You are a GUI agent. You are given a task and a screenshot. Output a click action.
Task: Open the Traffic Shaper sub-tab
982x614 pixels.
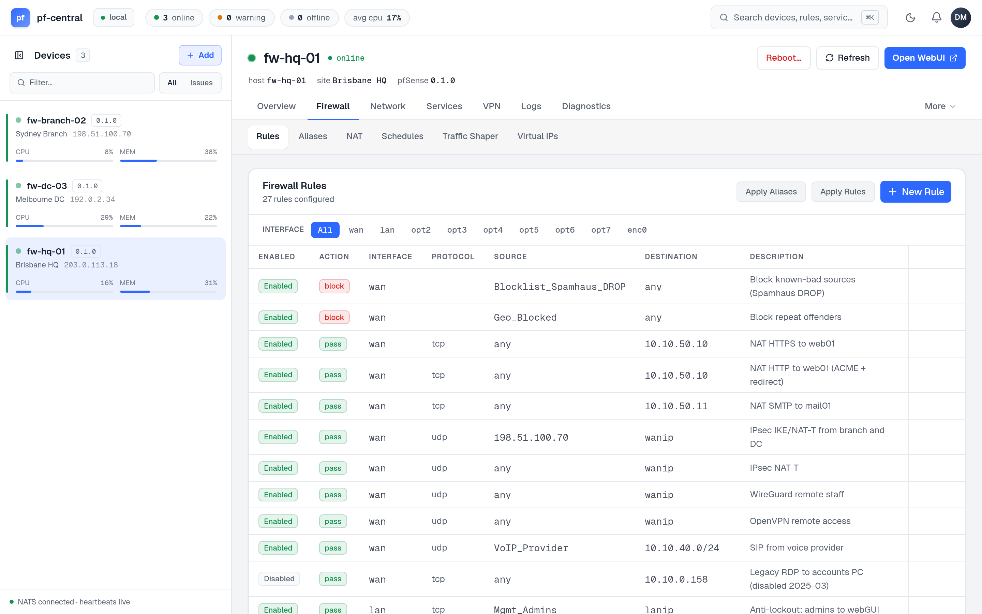click(x=470, y=136)
